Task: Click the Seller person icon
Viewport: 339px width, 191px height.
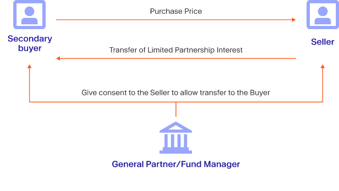Action: (323, 14)
